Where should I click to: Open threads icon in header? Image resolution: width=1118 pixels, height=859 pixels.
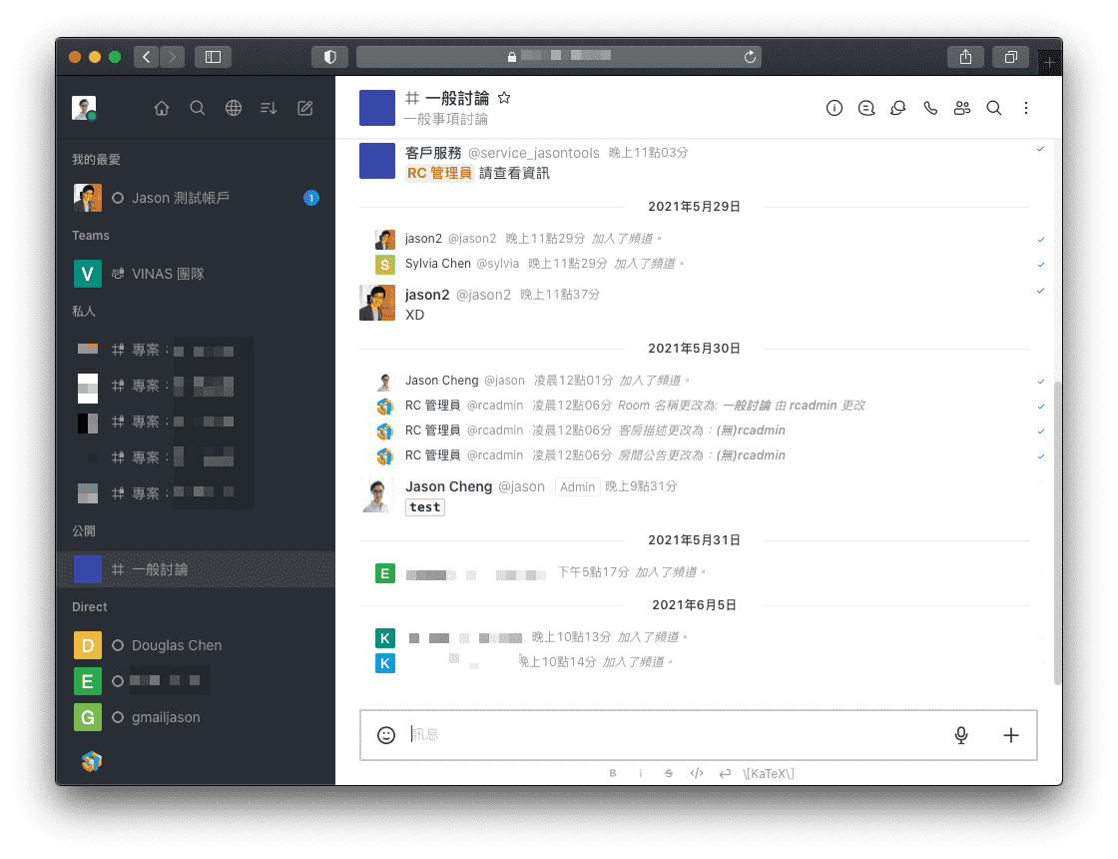[866, 108]
